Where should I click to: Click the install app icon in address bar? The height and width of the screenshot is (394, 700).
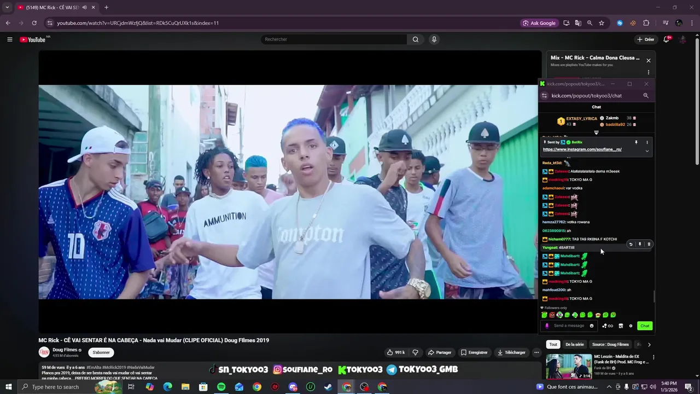click(x=566, y=23)
